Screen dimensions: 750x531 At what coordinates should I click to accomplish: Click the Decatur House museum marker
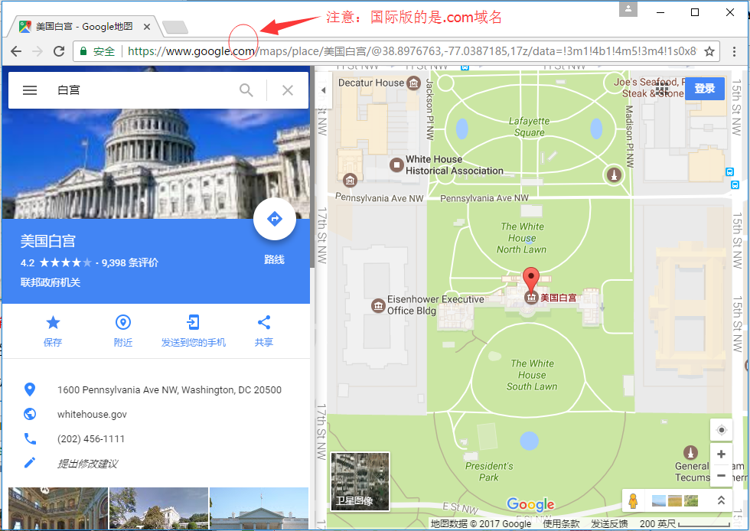[x=413, y=83]
